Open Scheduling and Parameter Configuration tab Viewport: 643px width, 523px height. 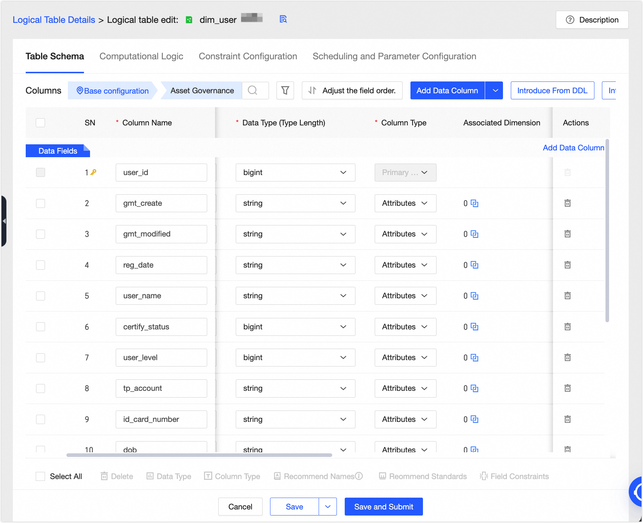(x=394, y=56)
